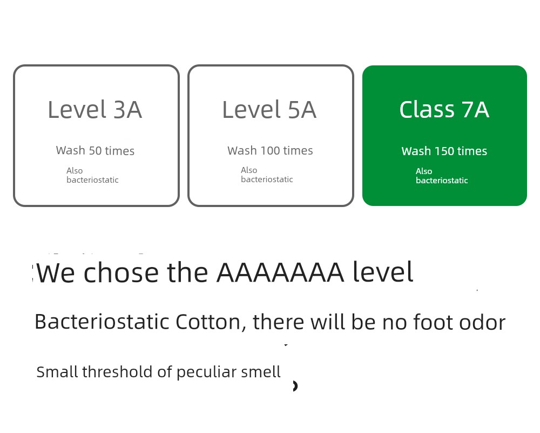Screen dimensions: 540x433
Task: Click the small black mark after 'peculiar smell'
Action: [295, 386]
